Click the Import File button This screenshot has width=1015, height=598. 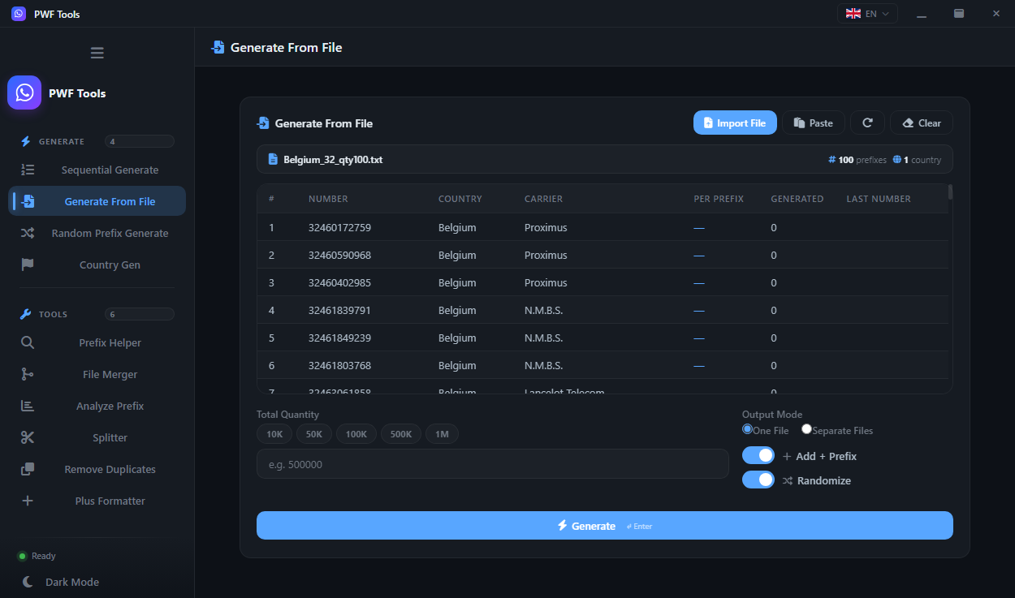pyautogui.click(x=735, y=123)
